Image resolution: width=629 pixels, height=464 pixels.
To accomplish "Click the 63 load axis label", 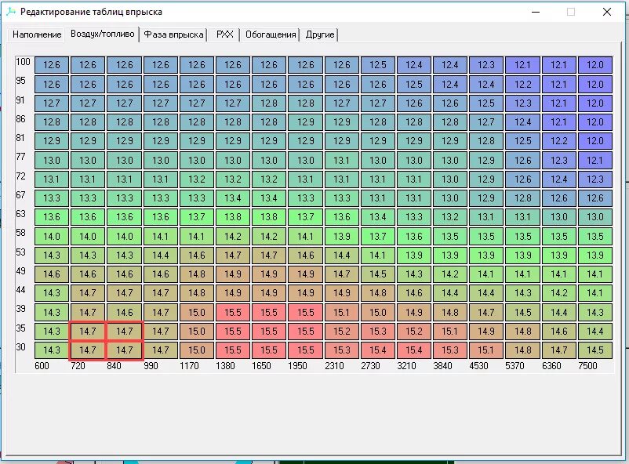I will tap(21, 214).
